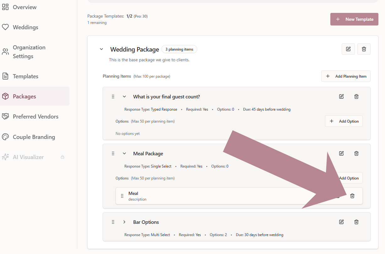Edit the Meal Package planning item
This screenshot has width=385, height=254.
pyautogui.click(x=341, y=153)
